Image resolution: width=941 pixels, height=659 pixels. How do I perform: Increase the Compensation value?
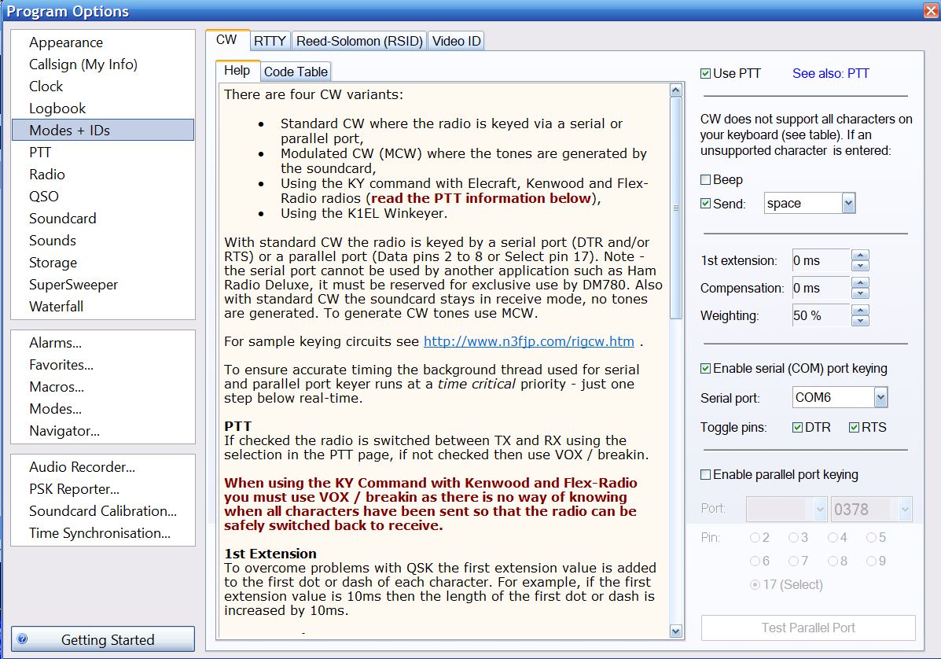(x=861, y=282)
